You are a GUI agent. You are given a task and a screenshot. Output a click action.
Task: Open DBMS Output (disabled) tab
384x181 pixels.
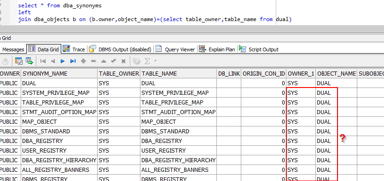[x=120, y=49]
